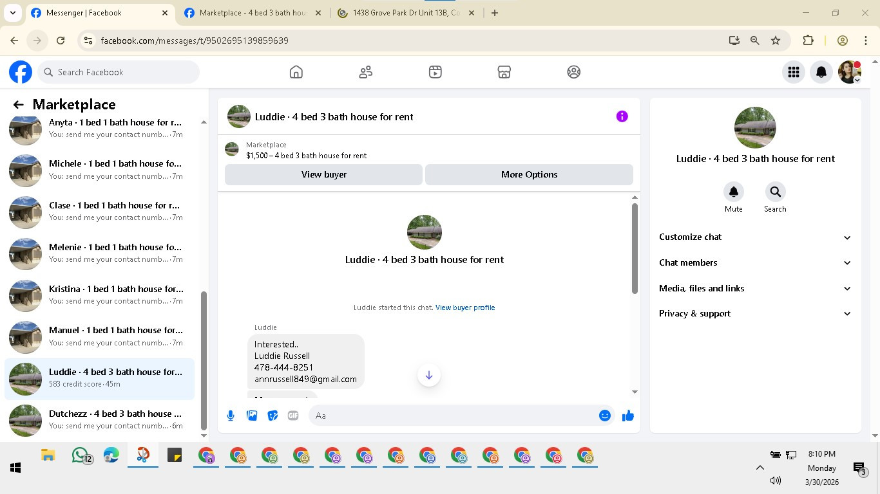Viewport: 880px width, 494px height.
Task: Bookmark this page with star icon
Action: pos(776,41)
